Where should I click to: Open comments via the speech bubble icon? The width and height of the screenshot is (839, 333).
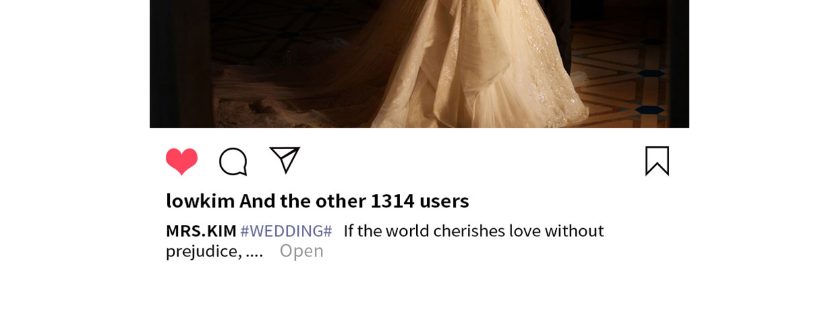coord(233,162)
